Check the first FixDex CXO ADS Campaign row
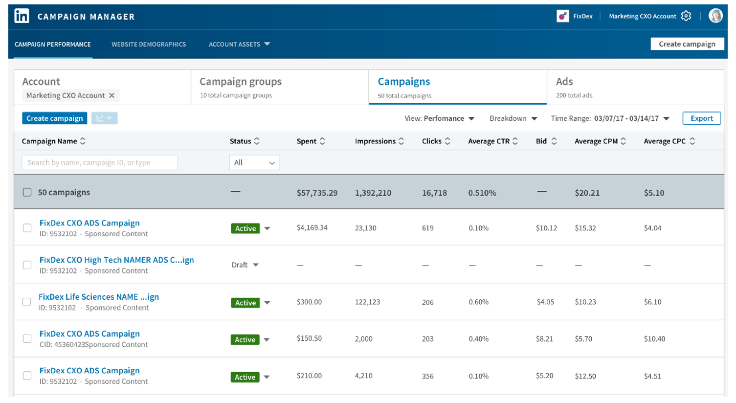The height and width of the screenshot is (403, 736). pos(27,228)
